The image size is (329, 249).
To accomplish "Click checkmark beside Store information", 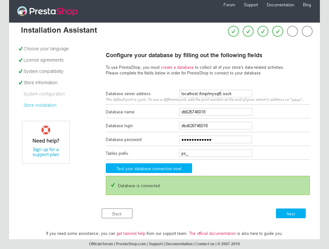I will (x=20, y=83).
